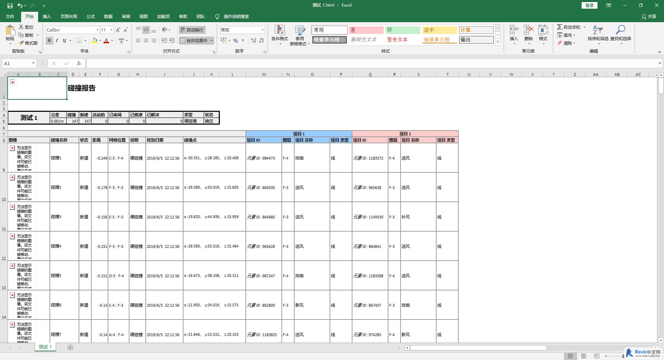Click the Insert cells icon

point(514,30)
